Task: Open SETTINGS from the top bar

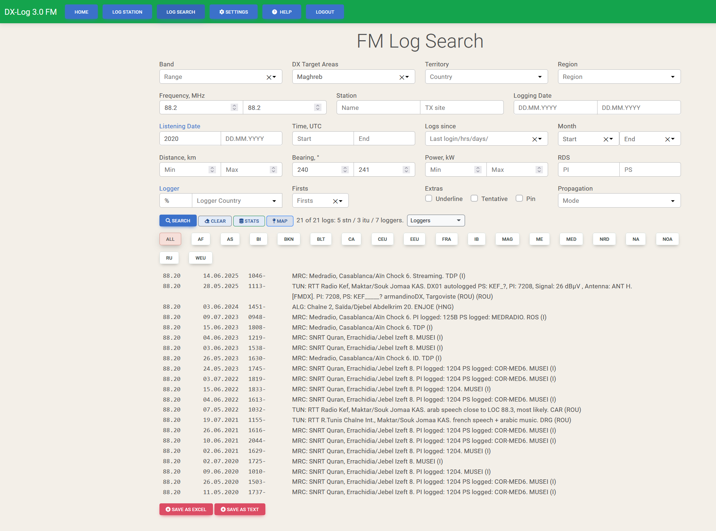Action: click(x=233, y=12)
